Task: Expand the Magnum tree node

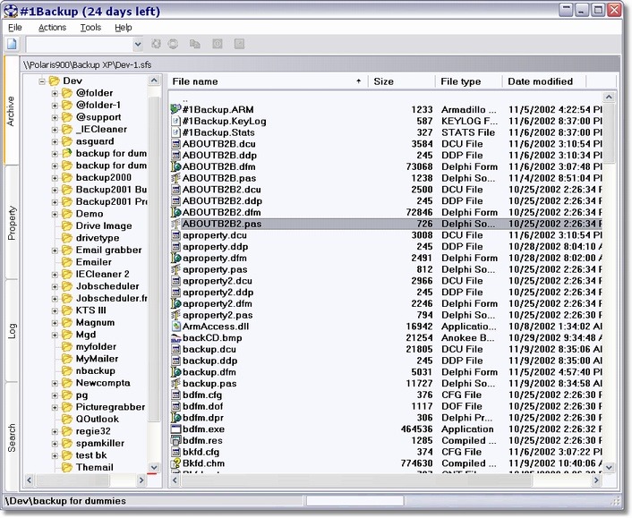Action: (x=55, y=323)
